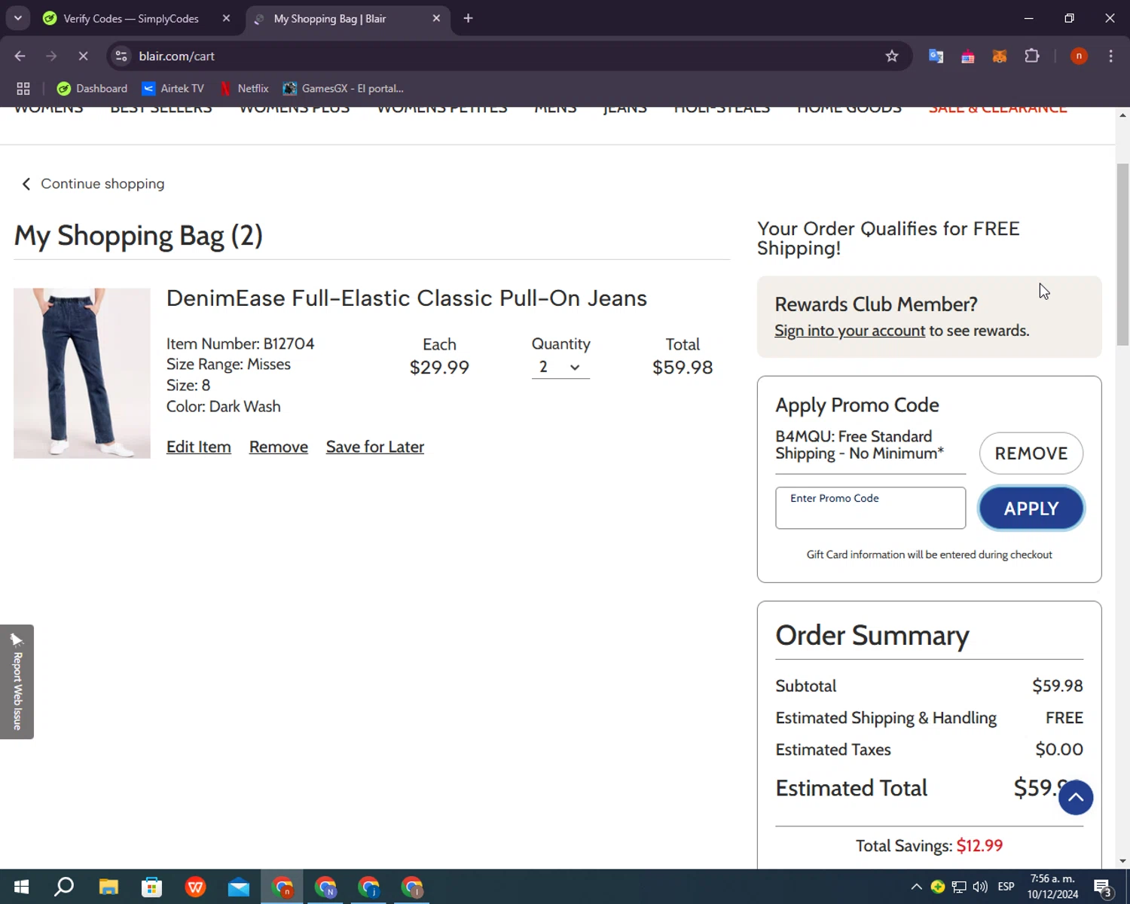This screenshot has width=1130, height=904.
Task: Show hidden system tray icons
Action: pyautogui.click(x=916, y=887)
